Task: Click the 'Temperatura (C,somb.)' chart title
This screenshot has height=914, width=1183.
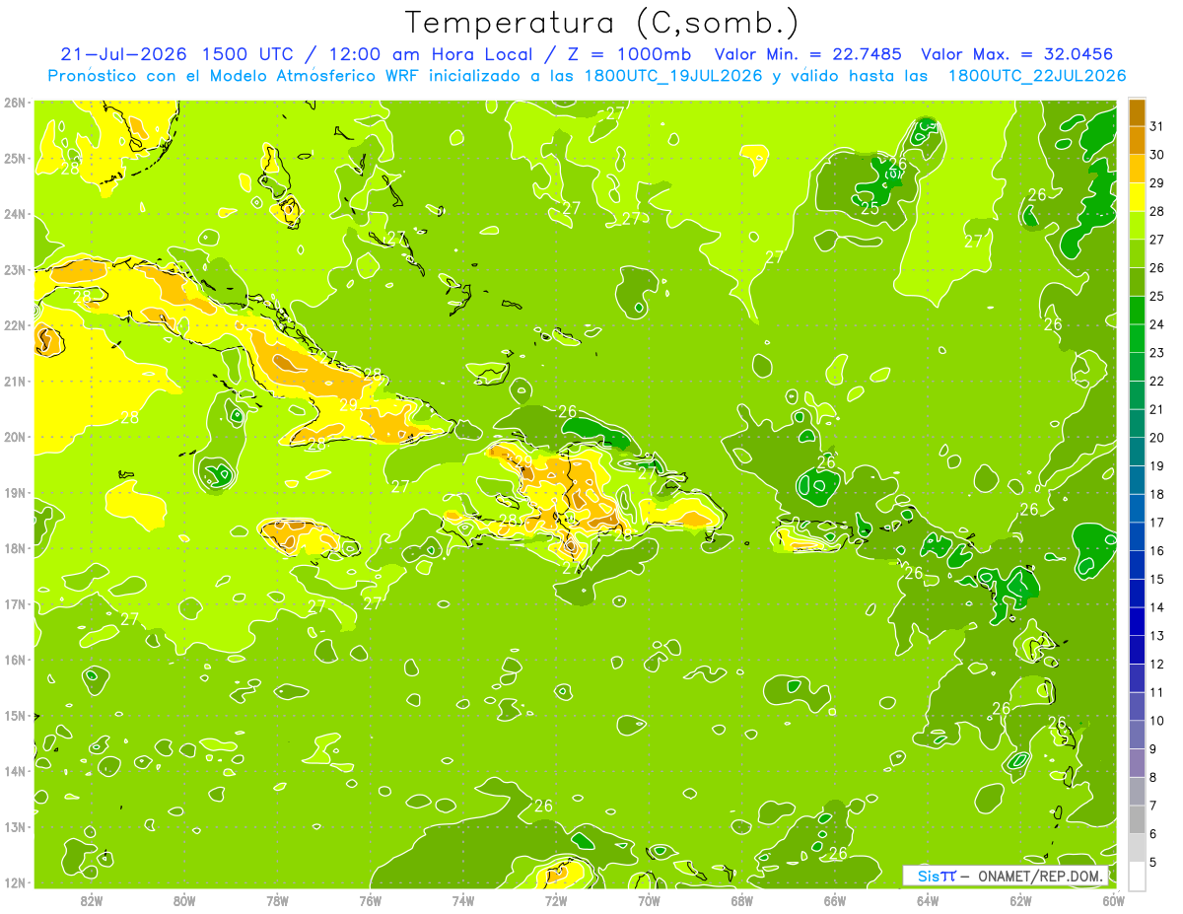Action: [602, 23]
